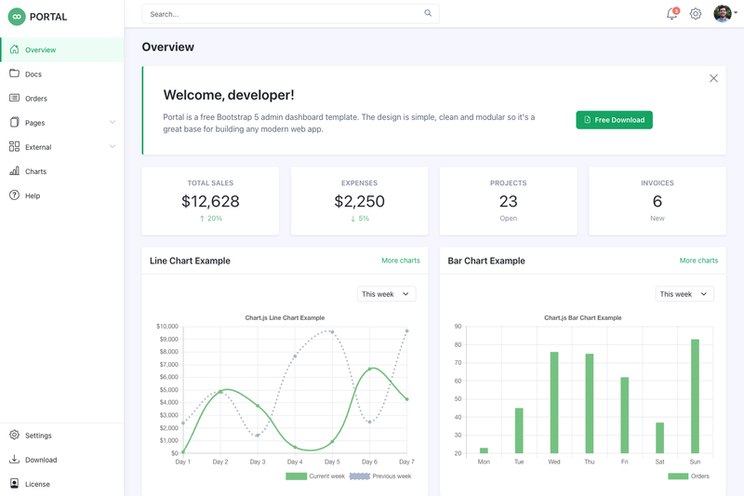Click the search magnifier icon
This screenshot has width=744, height=496.
tap(428, 13)
